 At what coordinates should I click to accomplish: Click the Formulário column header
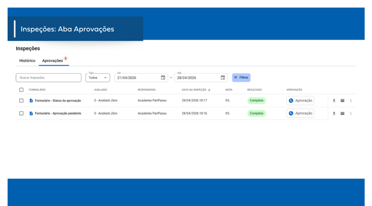[37, 90]
